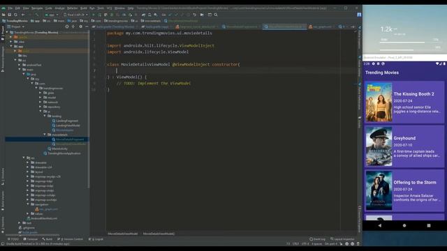The height and width of the screenshot is (251, 447).
Task: Expand the glide package
Action: point(41,93)
